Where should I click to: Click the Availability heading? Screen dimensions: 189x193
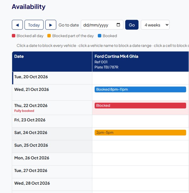pos(29,7)
